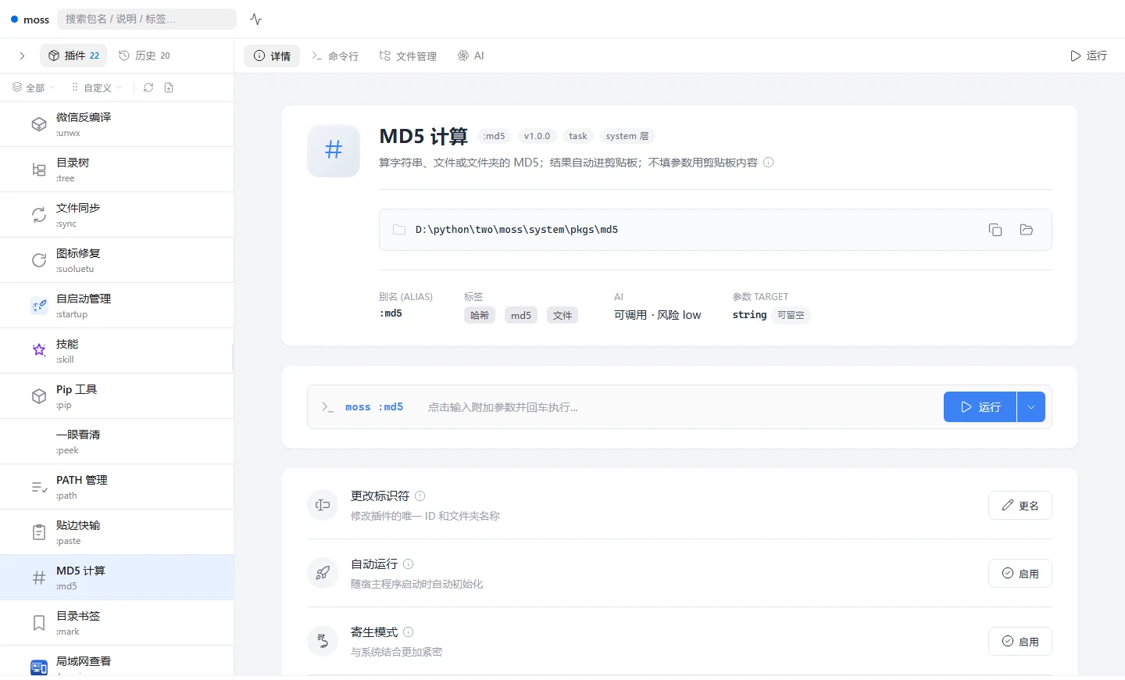Select the 微信反编译 plugin

[117, 124]
